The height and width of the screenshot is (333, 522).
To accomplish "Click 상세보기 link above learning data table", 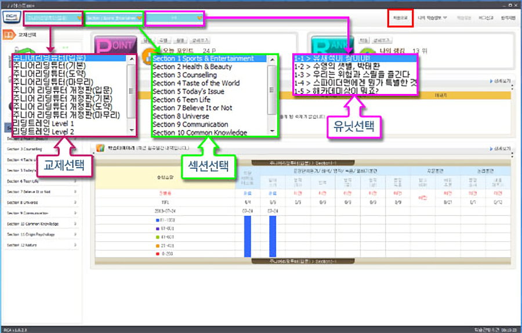I will 502,148.
